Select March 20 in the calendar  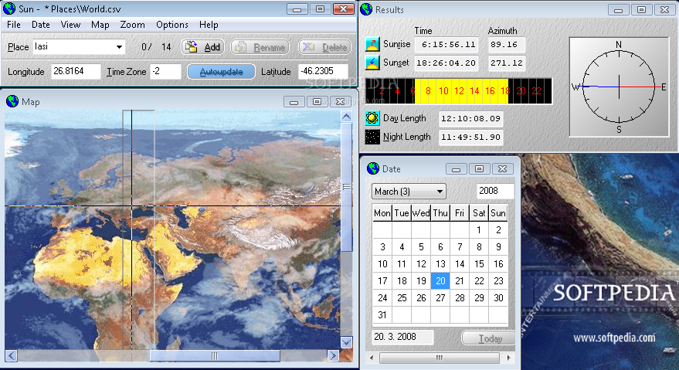click(440, 280)
